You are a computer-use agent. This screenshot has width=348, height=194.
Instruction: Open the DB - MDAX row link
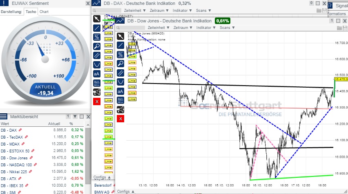pos(10,144)
